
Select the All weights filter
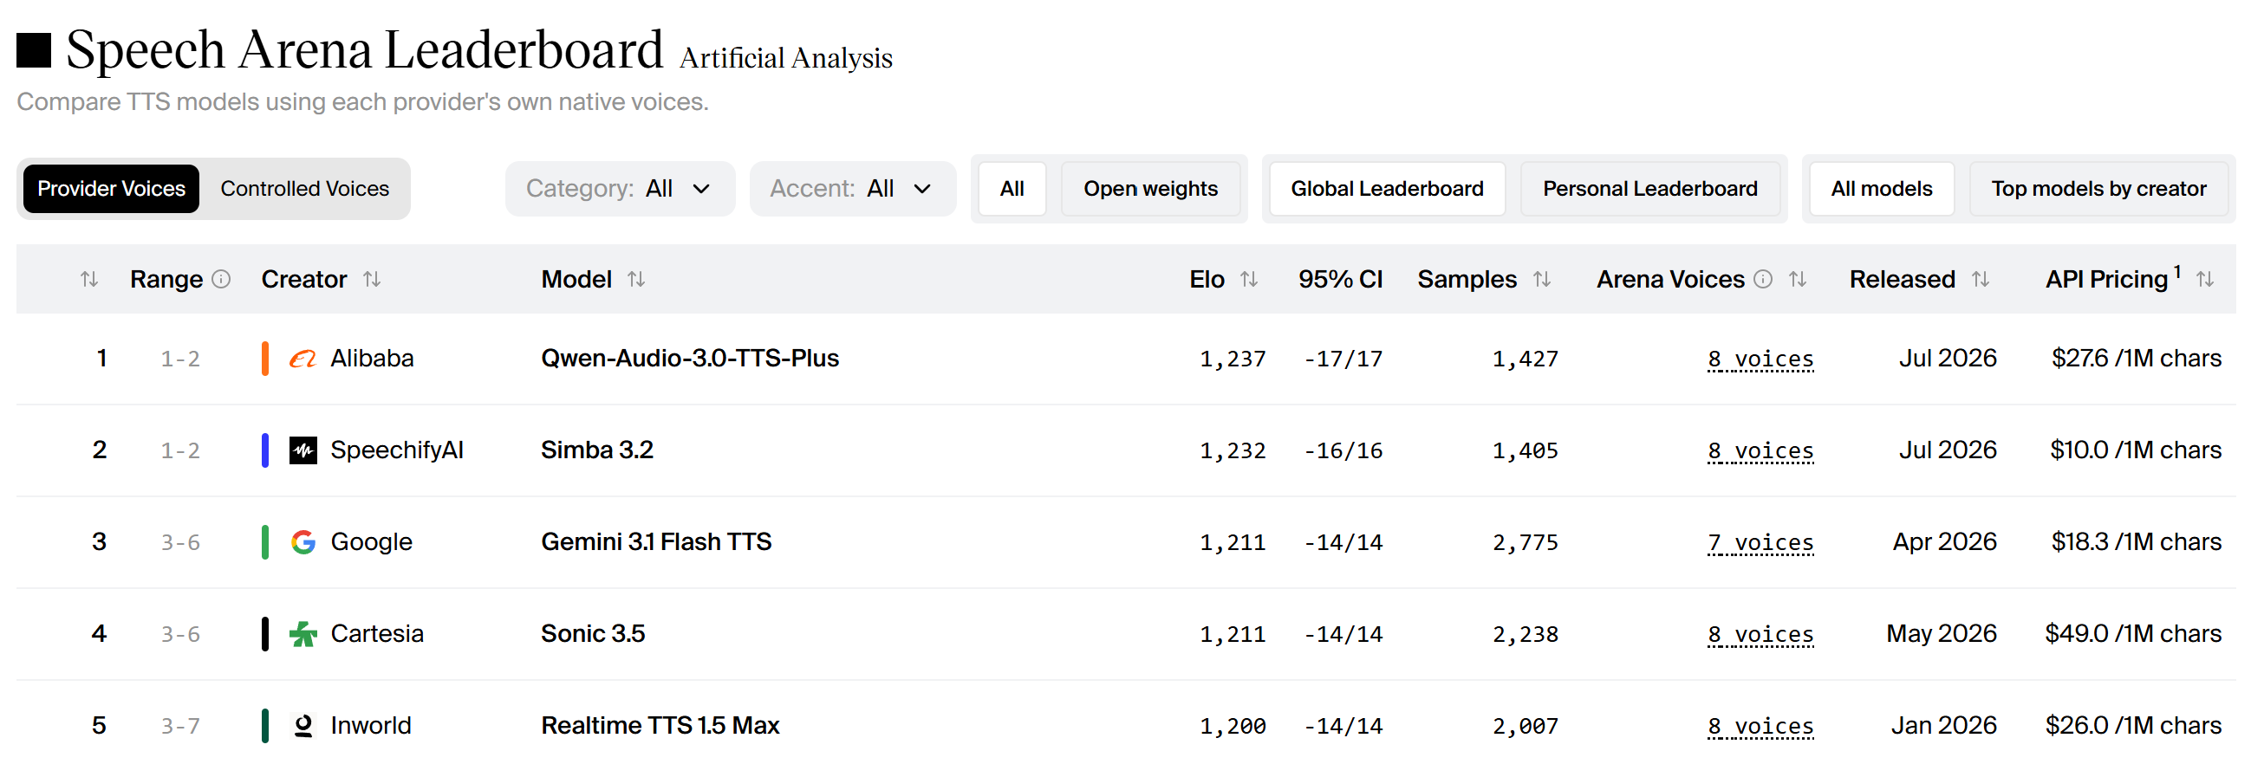point(1012,189)
